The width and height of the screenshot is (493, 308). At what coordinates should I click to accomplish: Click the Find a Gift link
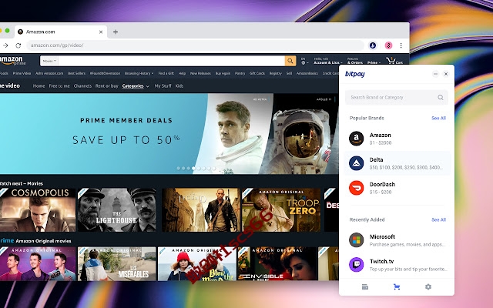166,73
